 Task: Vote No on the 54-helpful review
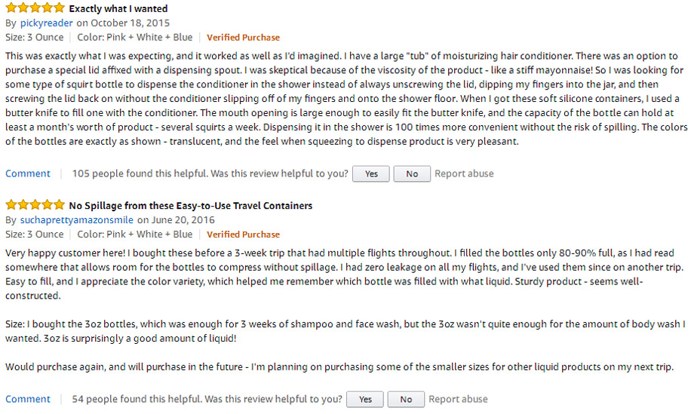point(406,400)
